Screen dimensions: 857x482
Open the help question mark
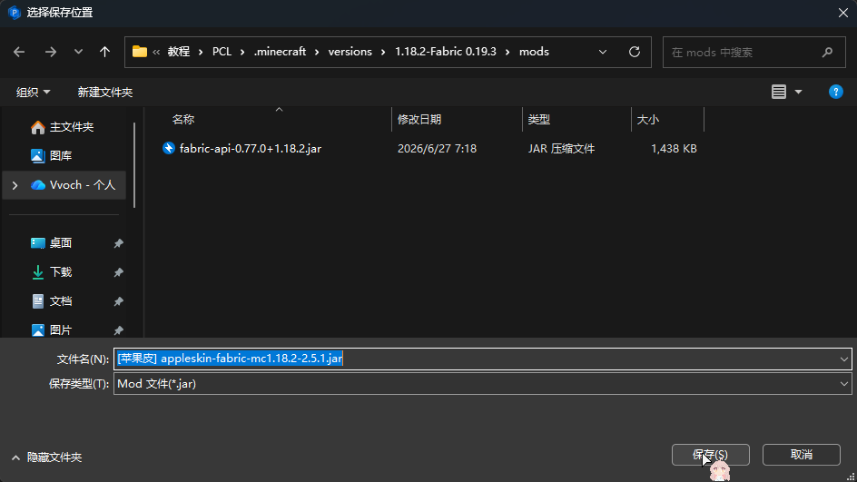click(x=836, y=92)
